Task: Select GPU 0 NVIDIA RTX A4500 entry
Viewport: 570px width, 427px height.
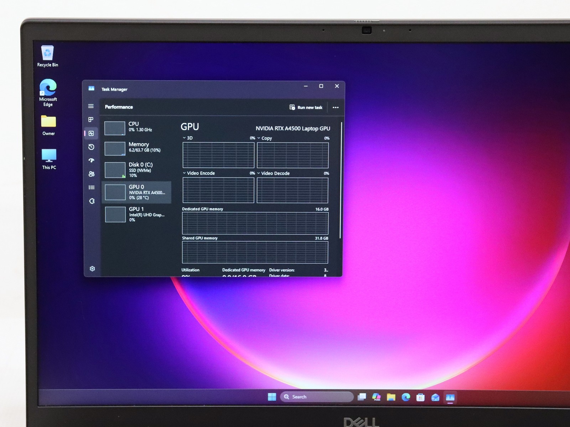Action: tap(137, 192)
